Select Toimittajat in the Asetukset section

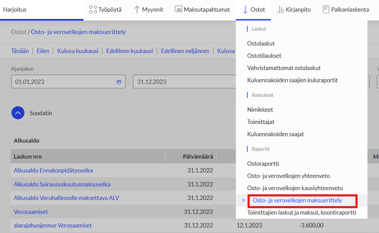click(x=261, y=122)
